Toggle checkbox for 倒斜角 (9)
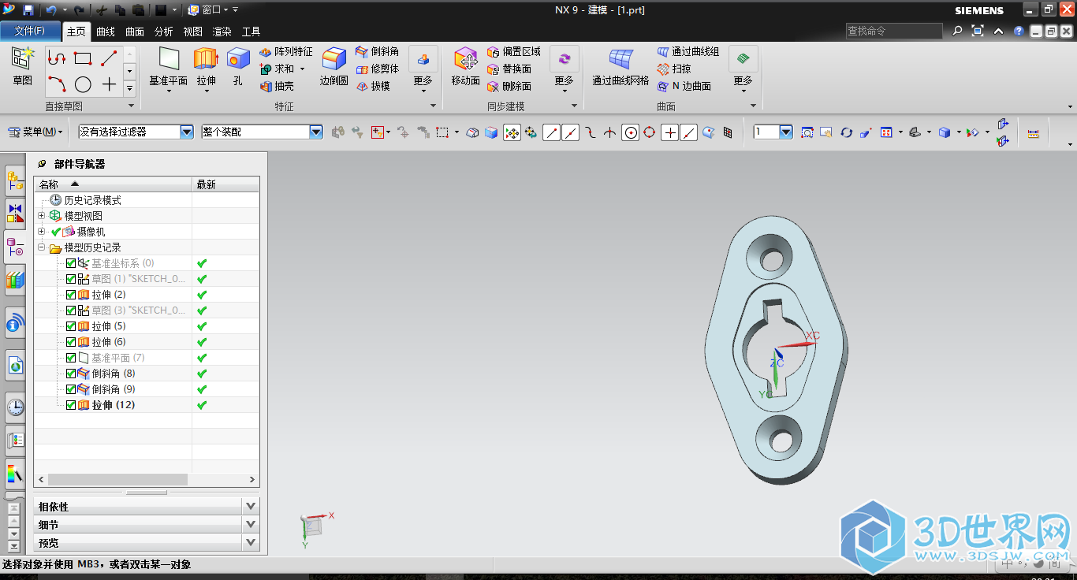 [x=71, y=389]
